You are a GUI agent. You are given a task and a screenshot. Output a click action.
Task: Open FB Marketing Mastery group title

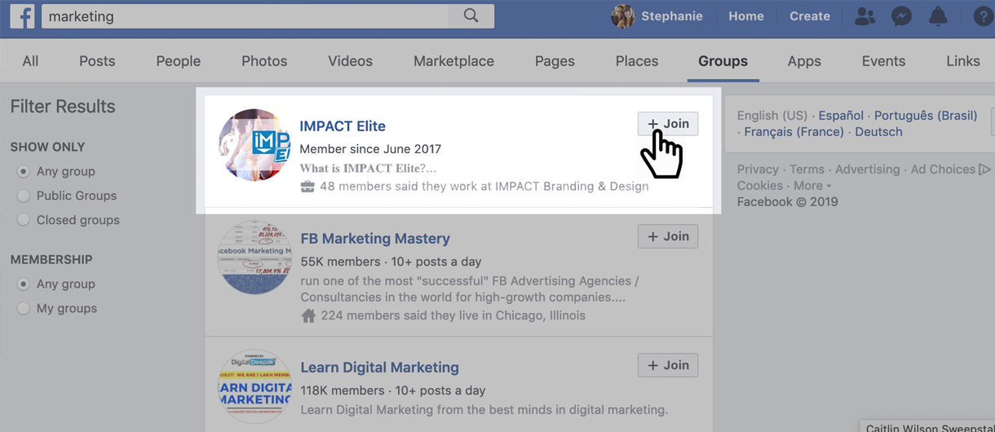(375, 239)
